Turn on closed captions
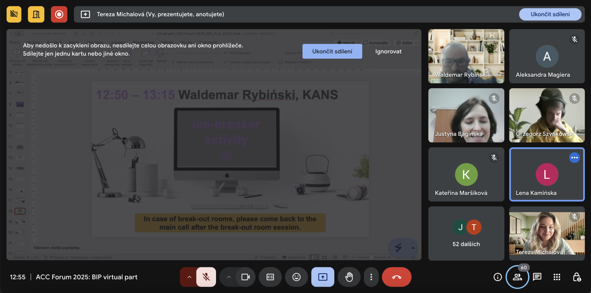The image size is (591, 293). point(270,277)
